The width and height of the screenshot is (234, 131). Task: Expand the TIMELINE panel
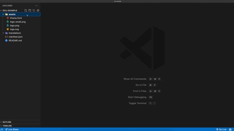click(x=1, y=126)
